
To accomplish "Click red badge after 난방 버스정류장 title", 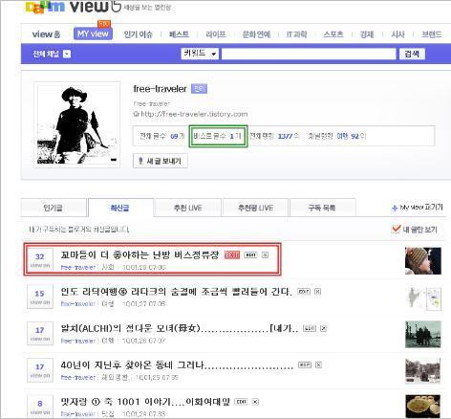I will coord(232,254).
